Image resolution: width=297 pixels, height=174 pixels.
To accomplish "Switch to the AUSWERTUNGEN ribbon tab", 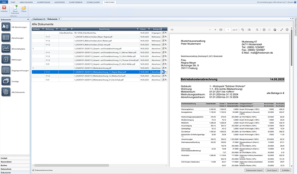I will [x=43, y=2].
